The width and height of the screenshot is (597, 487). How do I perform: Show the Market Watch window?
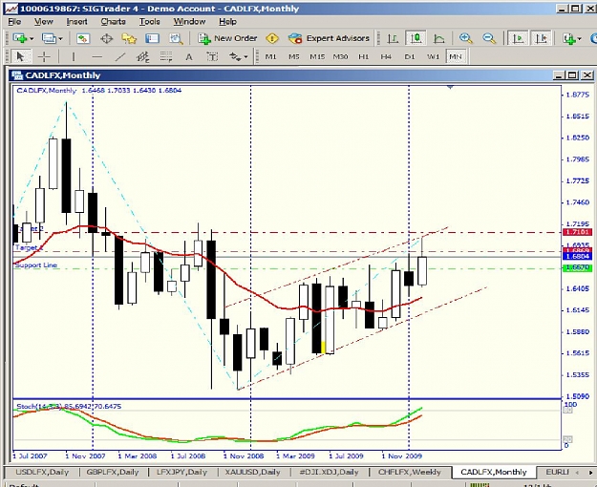coord(83,38)
